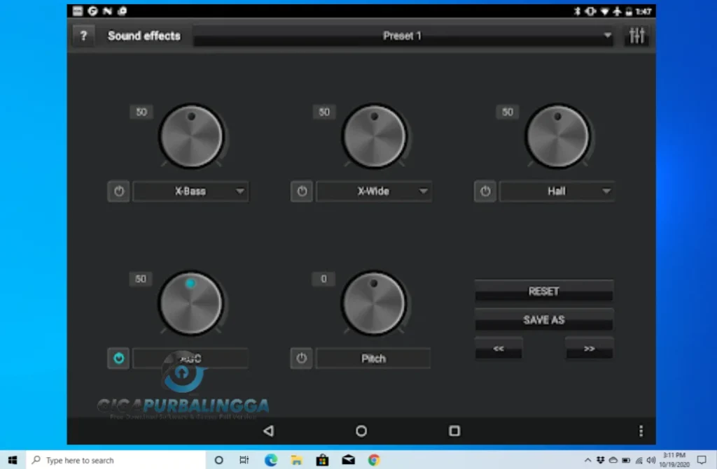This screenshot has height=469, width=717.
Task: Click the Hall effect rotary knob
Action: [558, 136]
